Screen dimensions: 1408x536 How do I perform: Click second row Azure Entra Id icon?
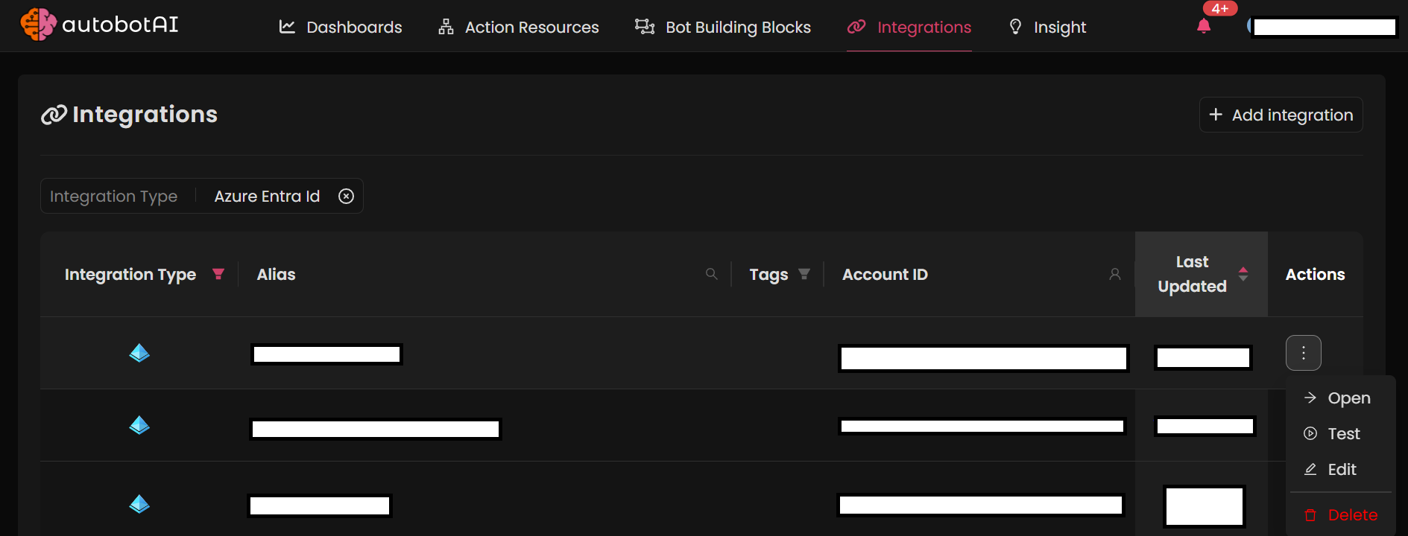pos(139,425)
